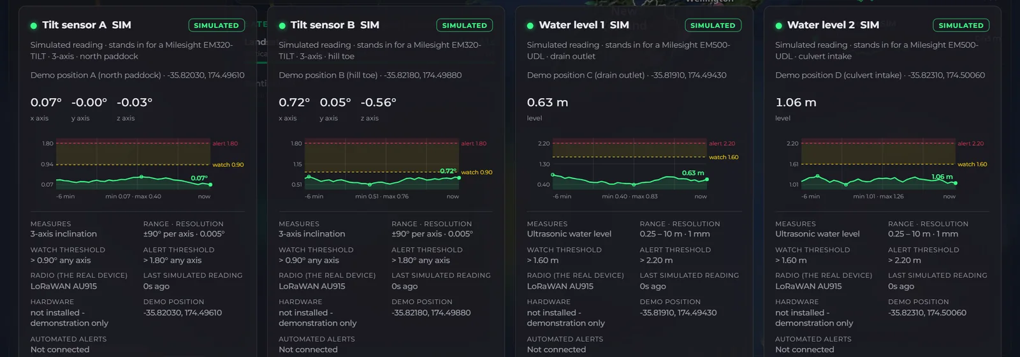1020x357 pixels.
Task: Click the 'alert 1.80' chart label on Tilt sensor B
Action: 474,143
